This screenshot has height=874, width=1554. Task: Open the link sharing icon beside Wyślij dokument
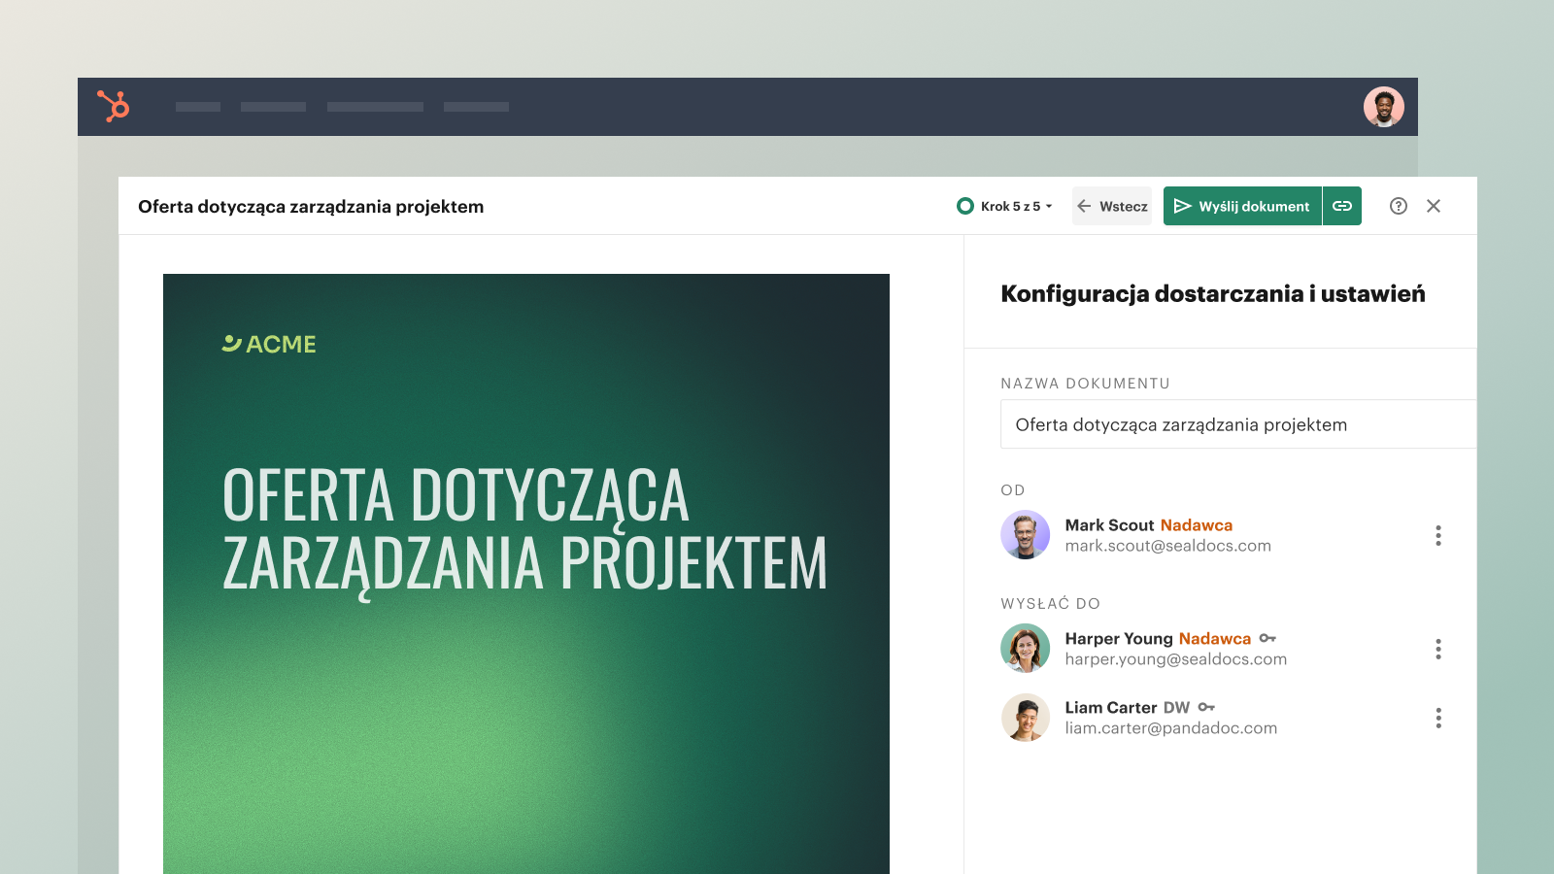[x=1342, y=206]
